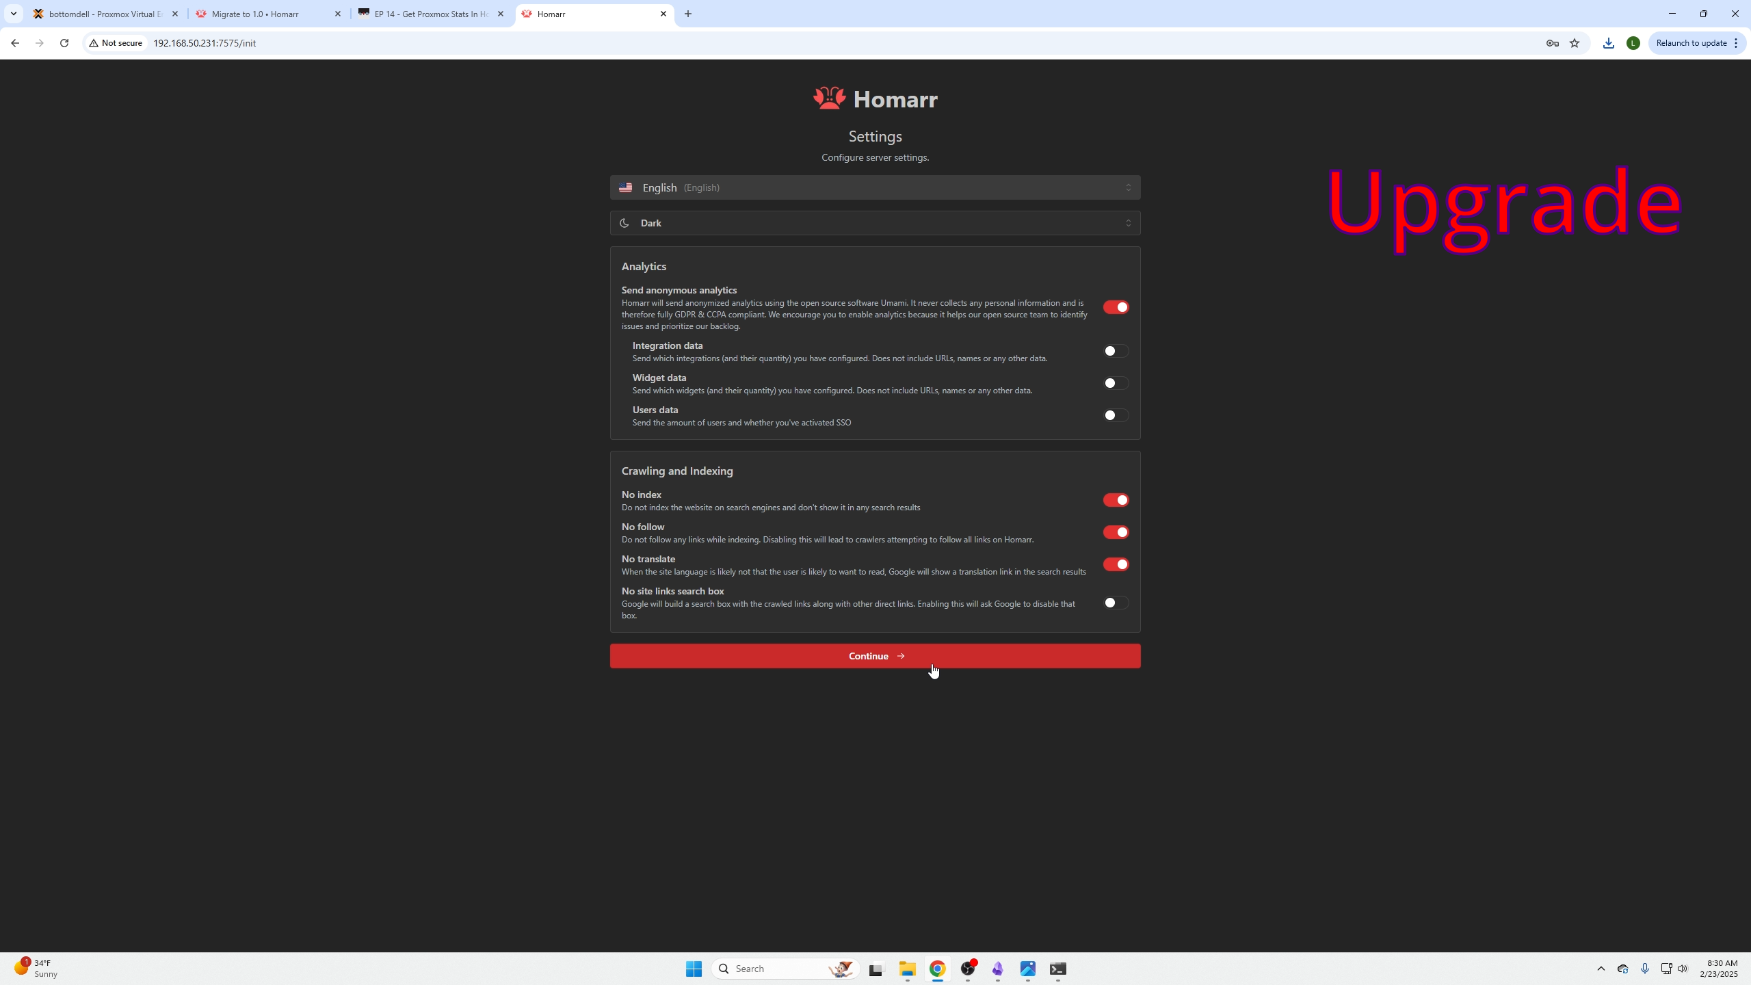Viewport: 1751px width, 985px height.
Task: Click the Windows Start button
Action: (694, 969)
